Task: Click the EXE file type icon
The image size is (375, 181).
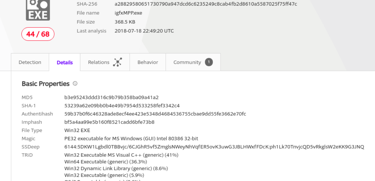Action: 38,10
